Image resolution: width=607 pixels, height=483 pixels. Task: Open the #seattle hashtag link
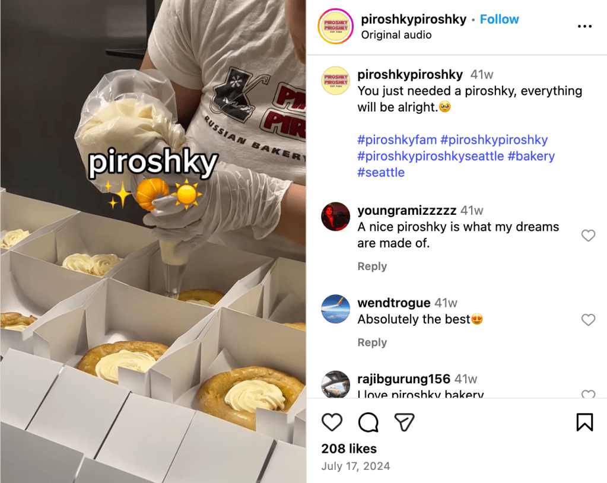381,172
